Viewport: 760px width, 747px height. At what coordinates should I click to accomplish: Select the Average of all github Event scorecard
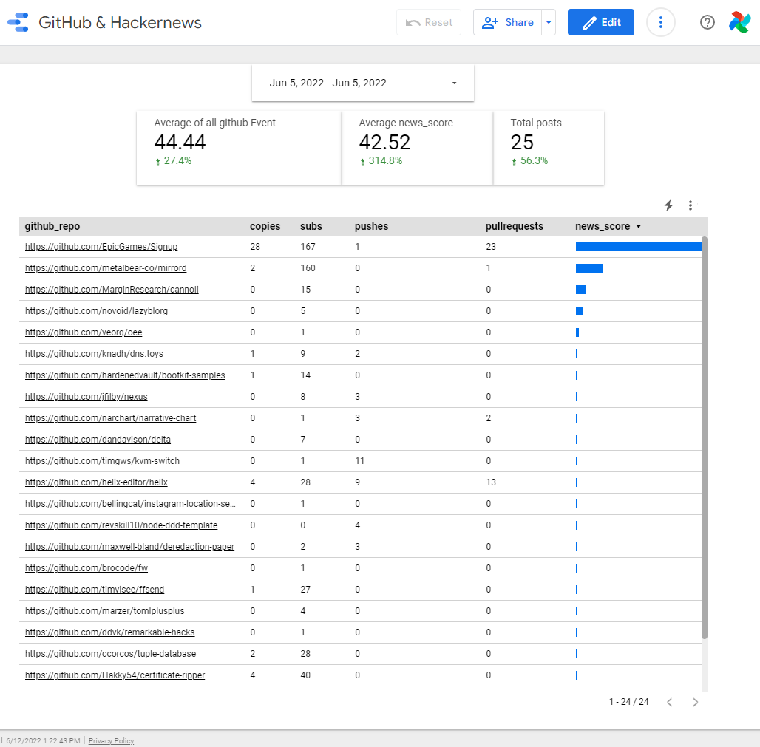(x=239, y=148)
